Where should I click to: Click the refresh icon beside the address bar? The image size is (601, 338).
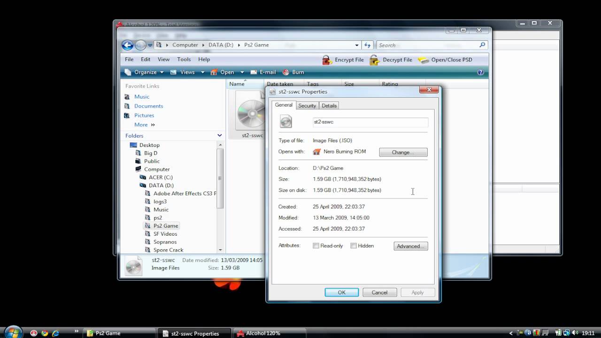pos(368,45)
